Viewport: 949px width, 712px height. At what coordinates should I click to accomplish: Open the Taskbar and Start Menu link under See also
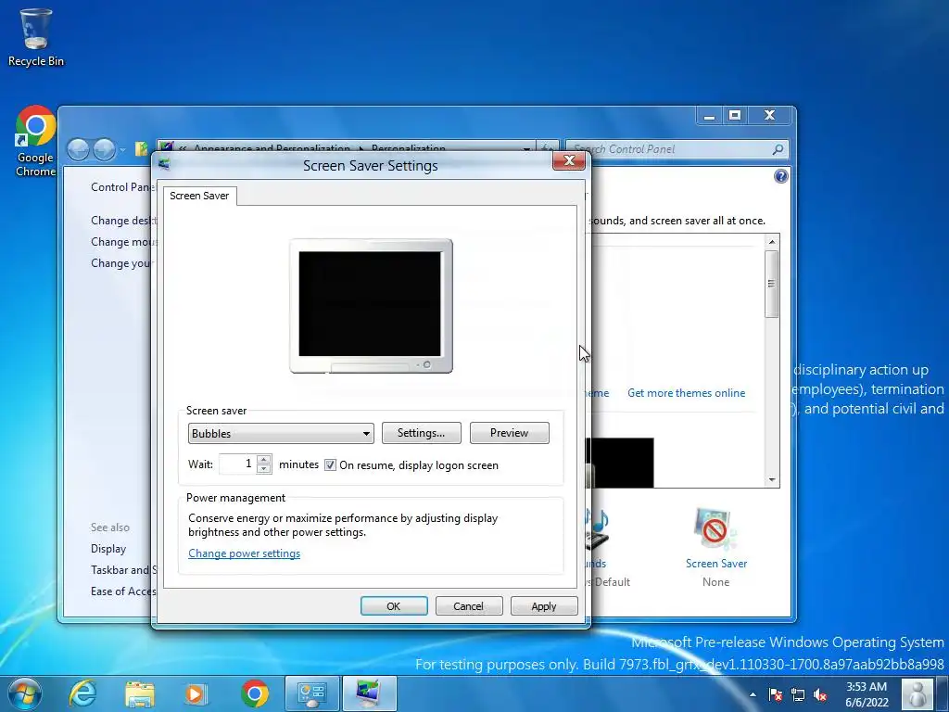point(123,570)
